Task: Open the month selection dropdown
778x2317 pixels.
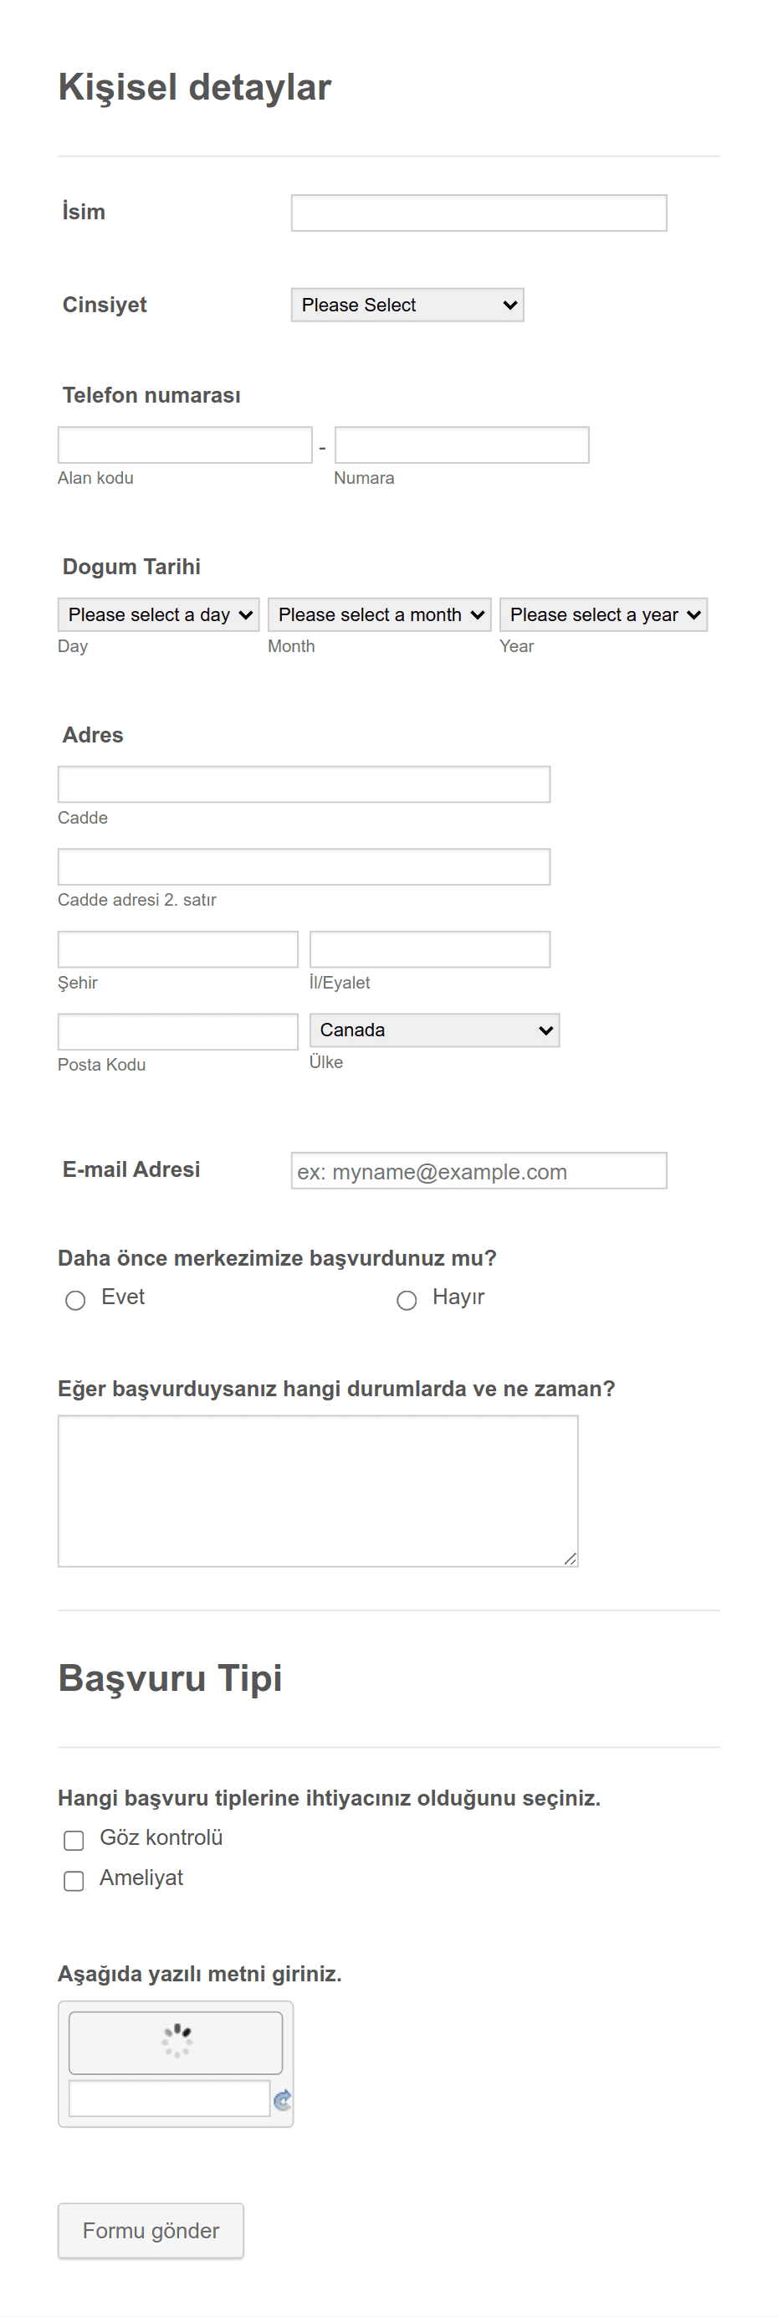Action: (x=380, y=614)
